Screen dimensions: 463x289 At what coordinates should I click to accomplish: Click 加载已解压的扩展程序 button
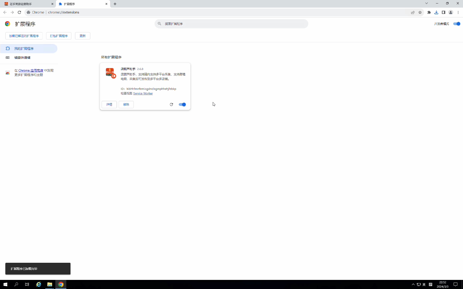[24, 36]
